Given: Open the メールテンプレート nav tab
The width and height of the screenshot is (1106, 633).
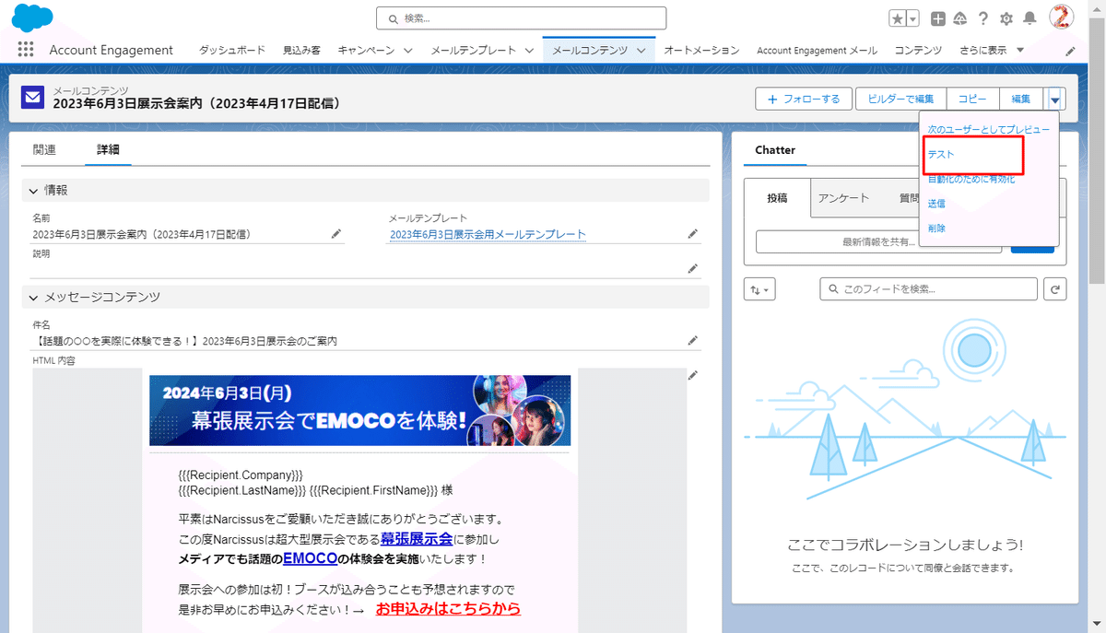Looking at the screenshot, I should coord(474,50).
